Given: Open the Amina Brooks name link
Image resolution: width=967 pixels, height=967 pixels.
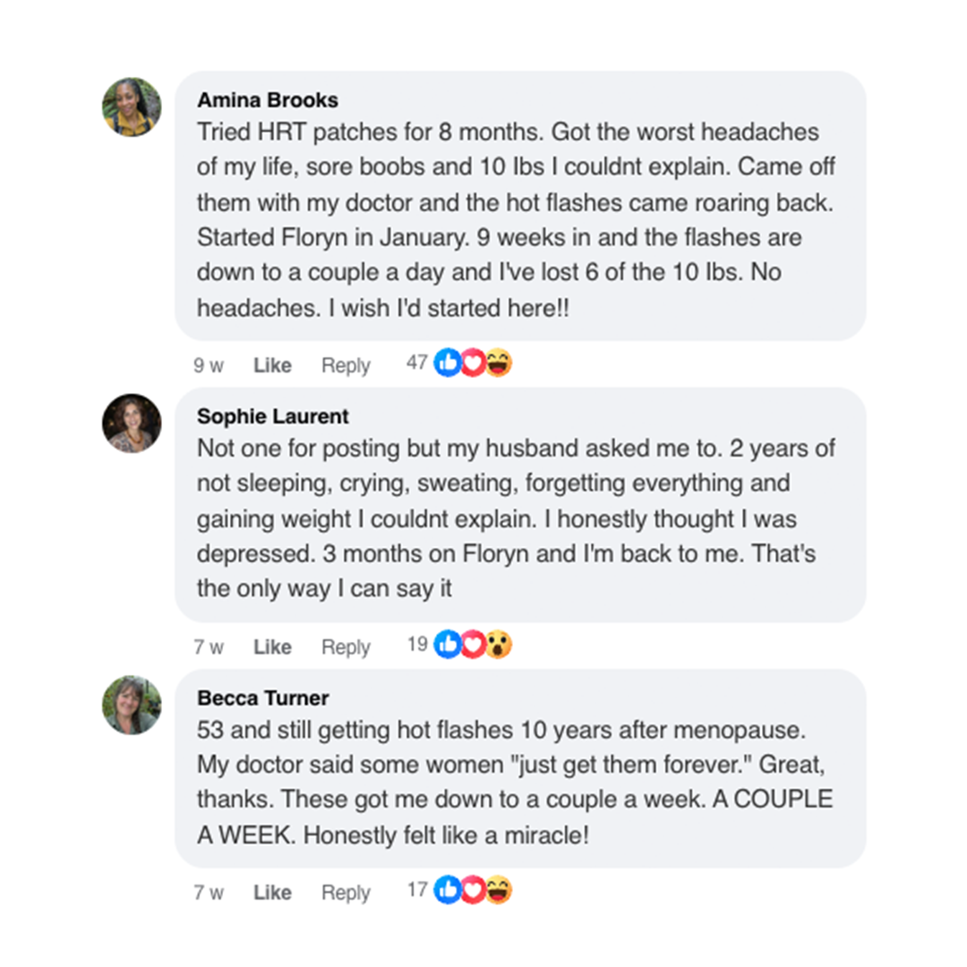Looking at the screenshot, I should click(x=268, y=100).
